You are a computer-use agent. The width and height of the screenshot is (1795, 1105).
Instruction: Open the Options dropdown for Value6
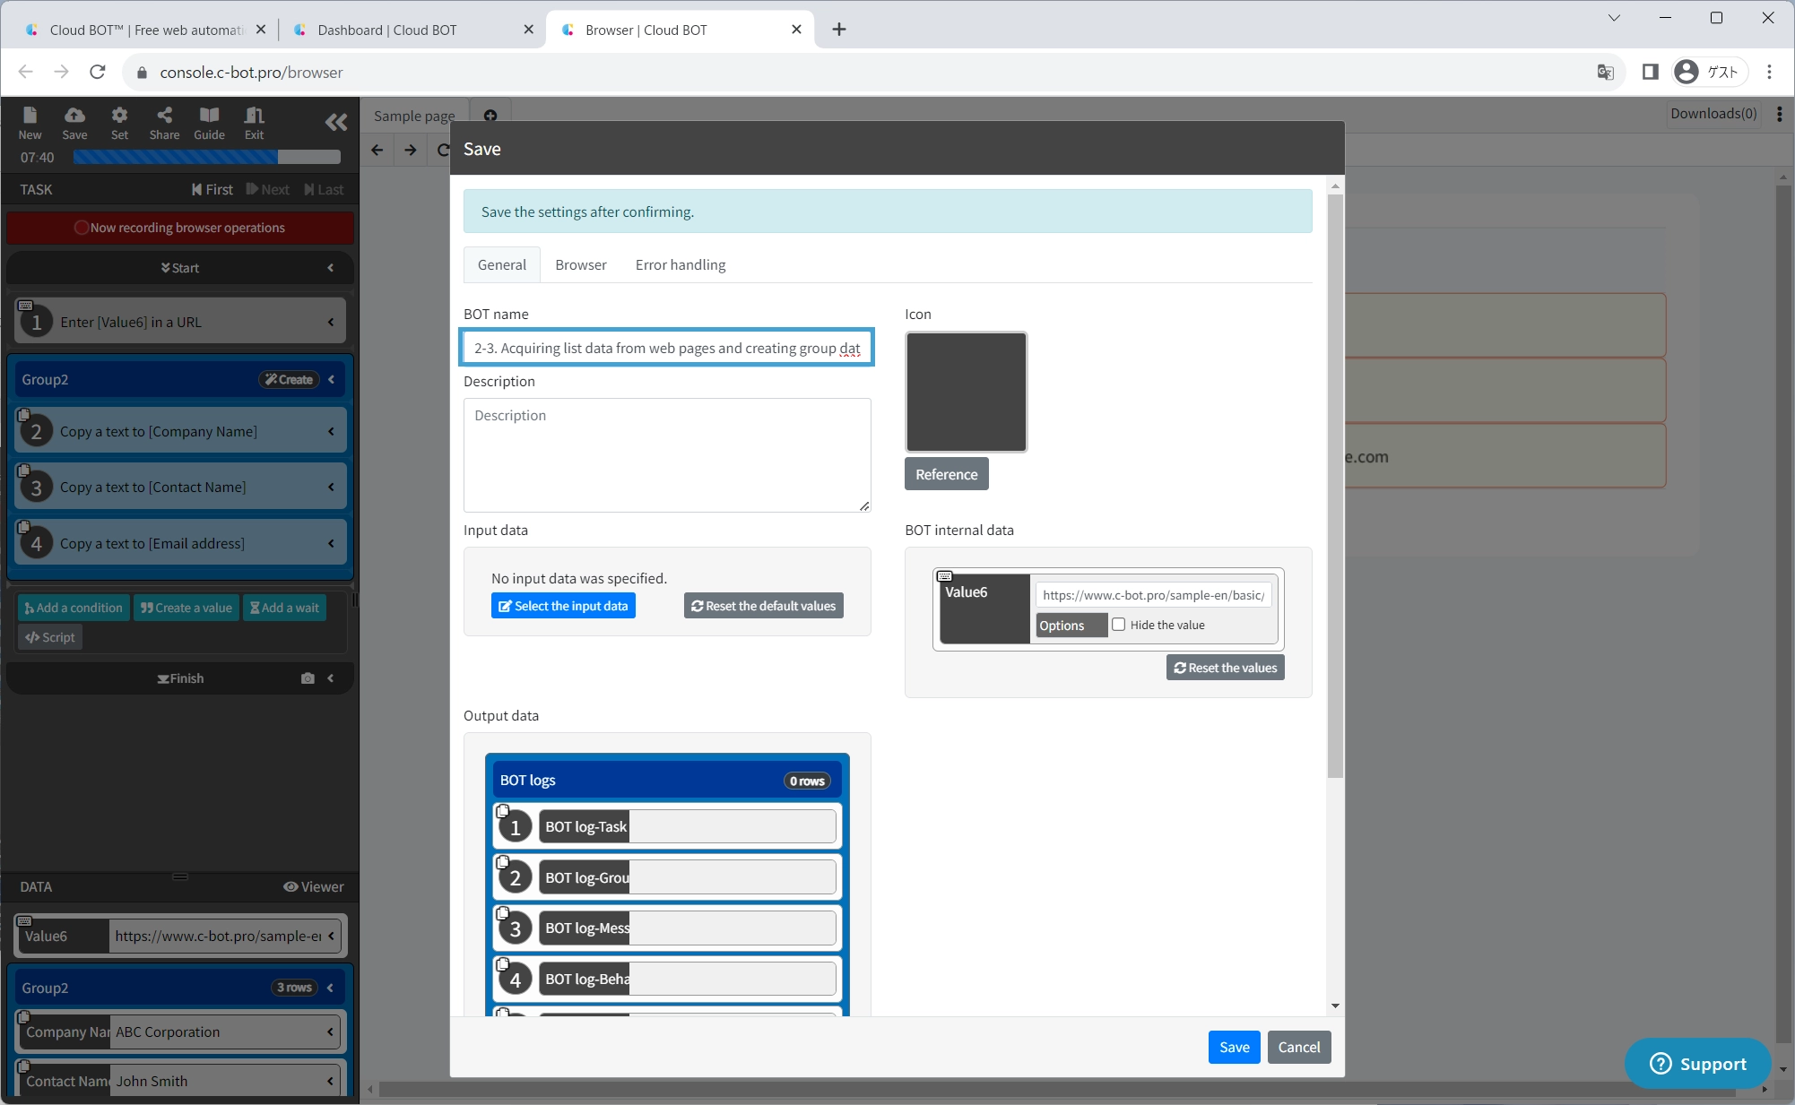(x=1071, y=626)
